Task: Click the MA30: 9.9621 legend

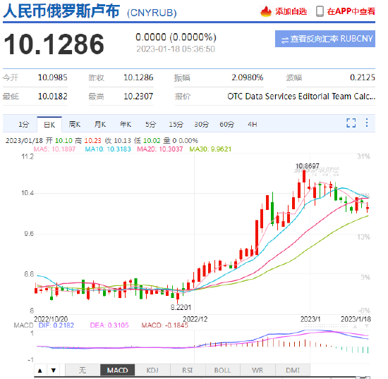Action: point(210,149)
